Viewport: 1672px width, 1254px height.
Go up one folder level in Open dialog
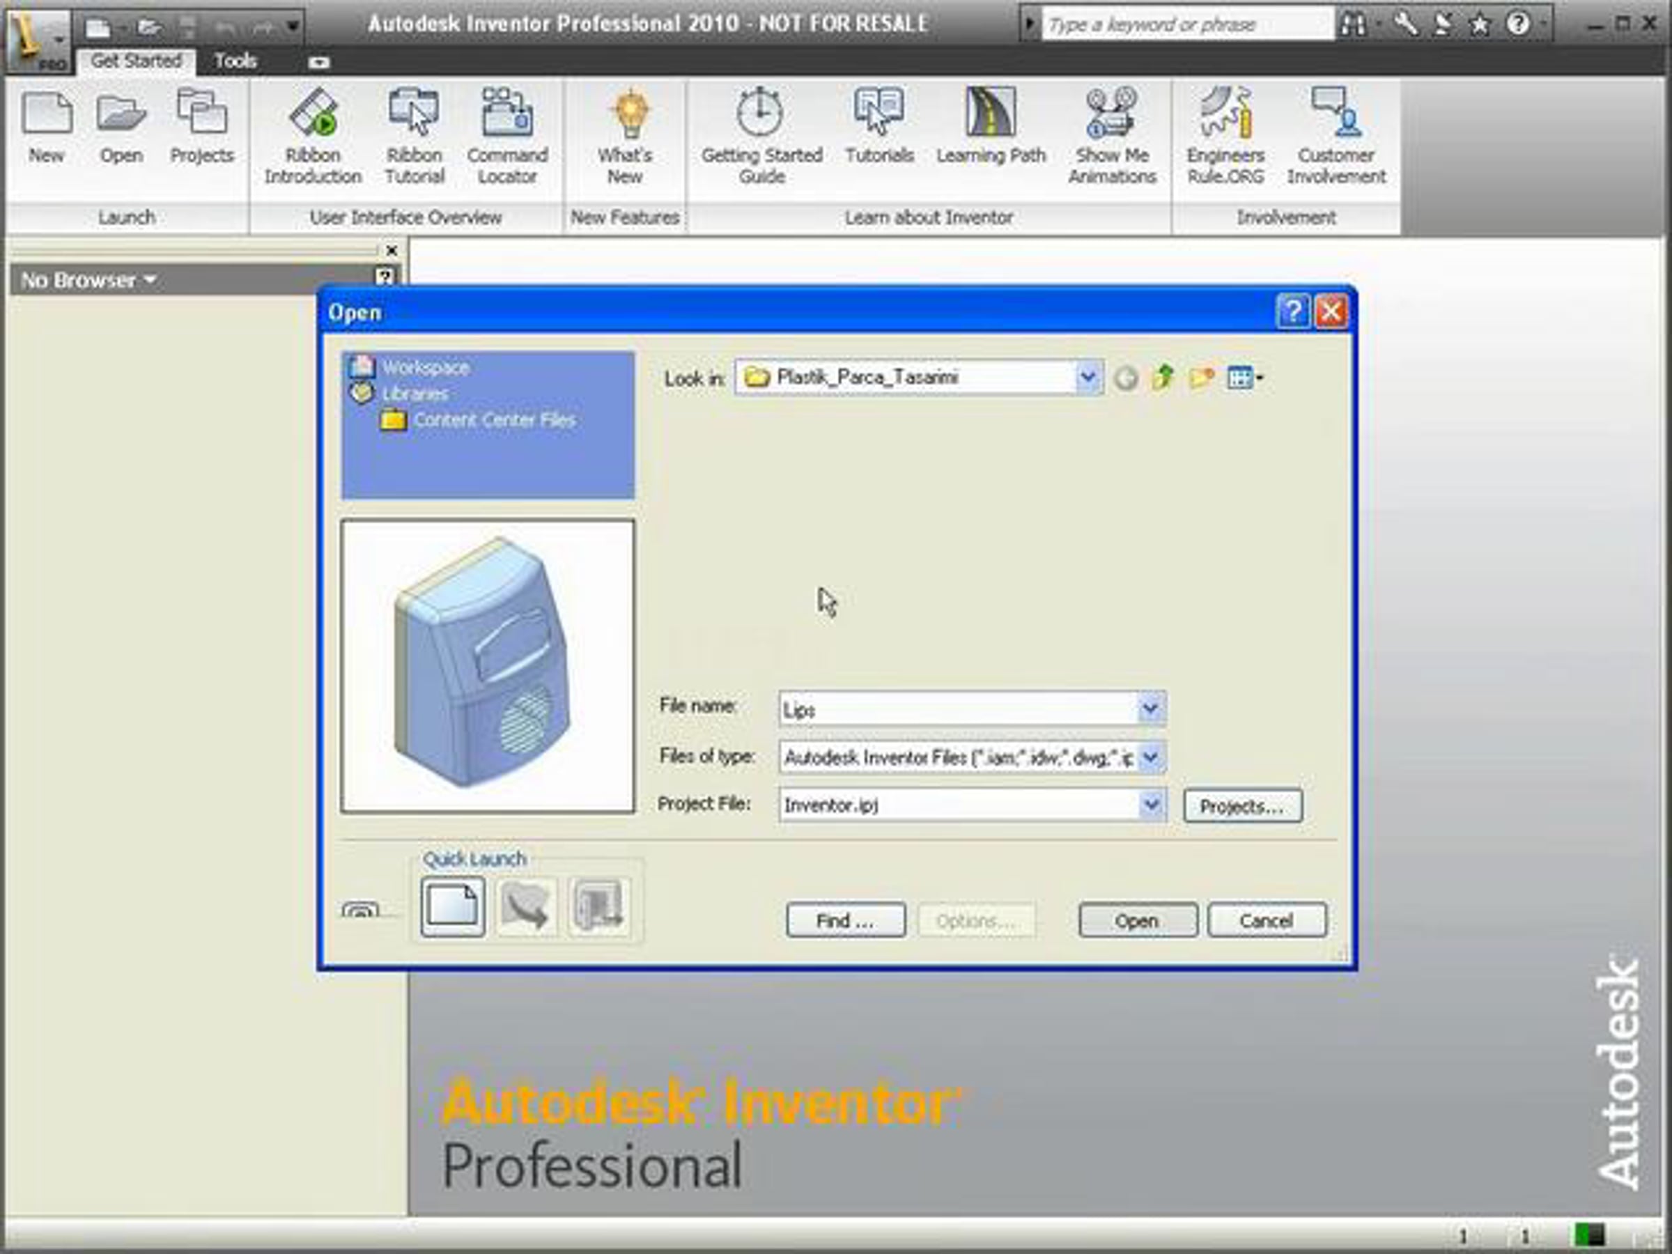pyautogui.click(x=1163, y=376)
